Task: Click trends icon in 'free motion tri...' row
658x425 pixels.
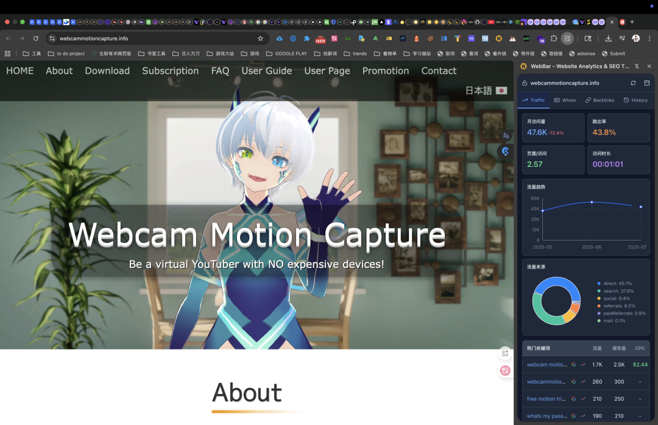Action: pos(583,399)
